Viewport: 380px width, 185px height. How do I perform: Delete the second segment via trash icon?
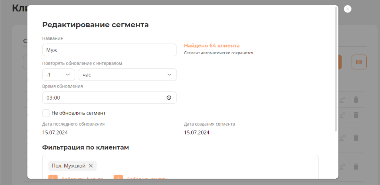point(356,115)
